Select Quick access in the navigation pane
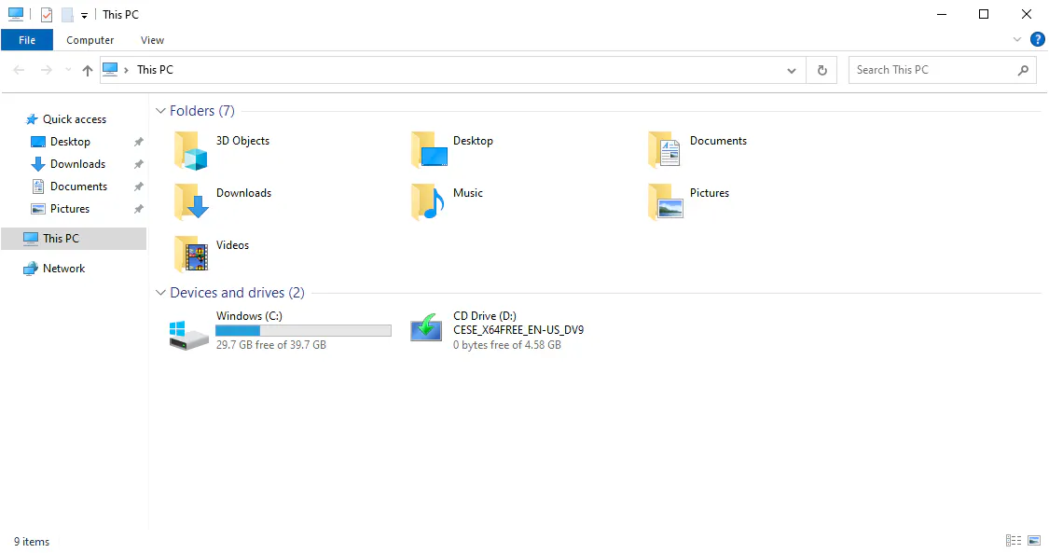The height and width of the screenshot is (553, 1049). point(75,119)
